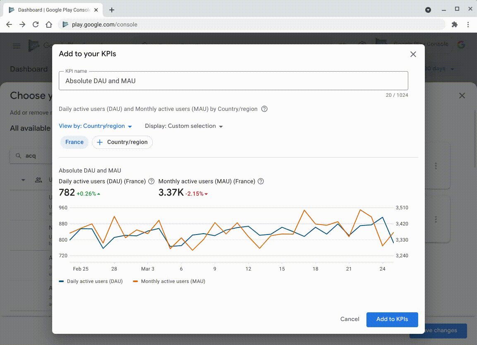Image resolution: width=477 pixels, height=345 pixels.
Task: Go back in browser history
Action: click(9, 24)
